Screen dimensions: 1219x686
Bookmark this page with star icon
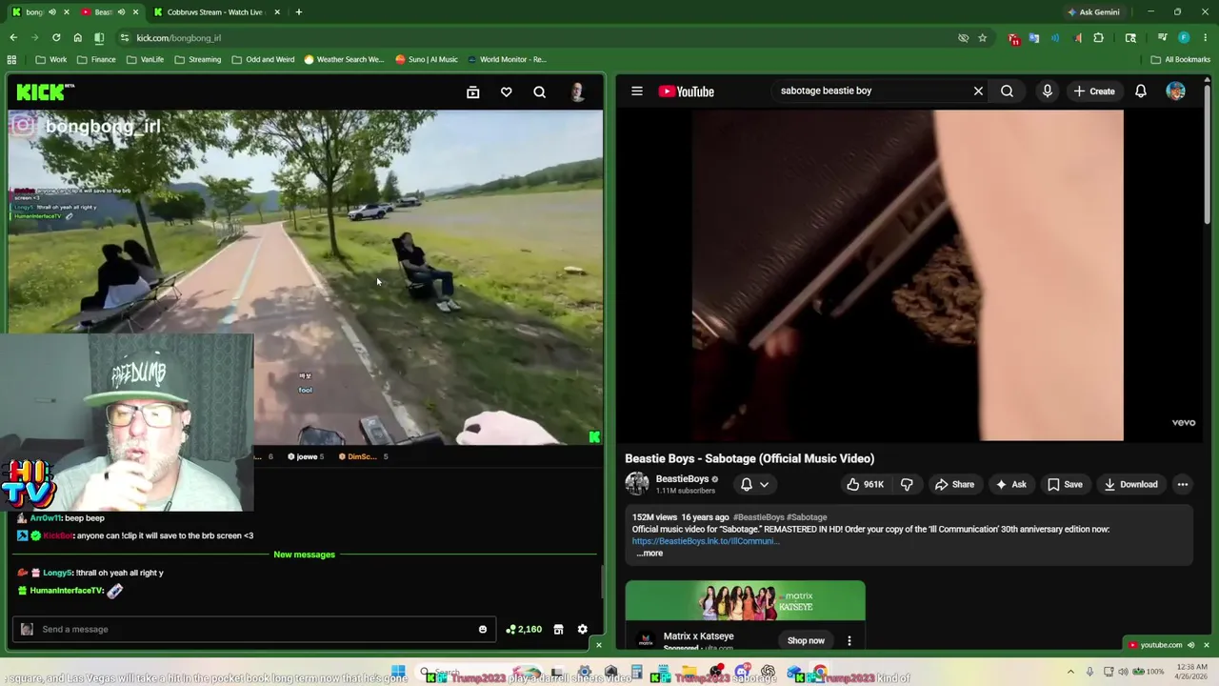(x=982, y=37)
